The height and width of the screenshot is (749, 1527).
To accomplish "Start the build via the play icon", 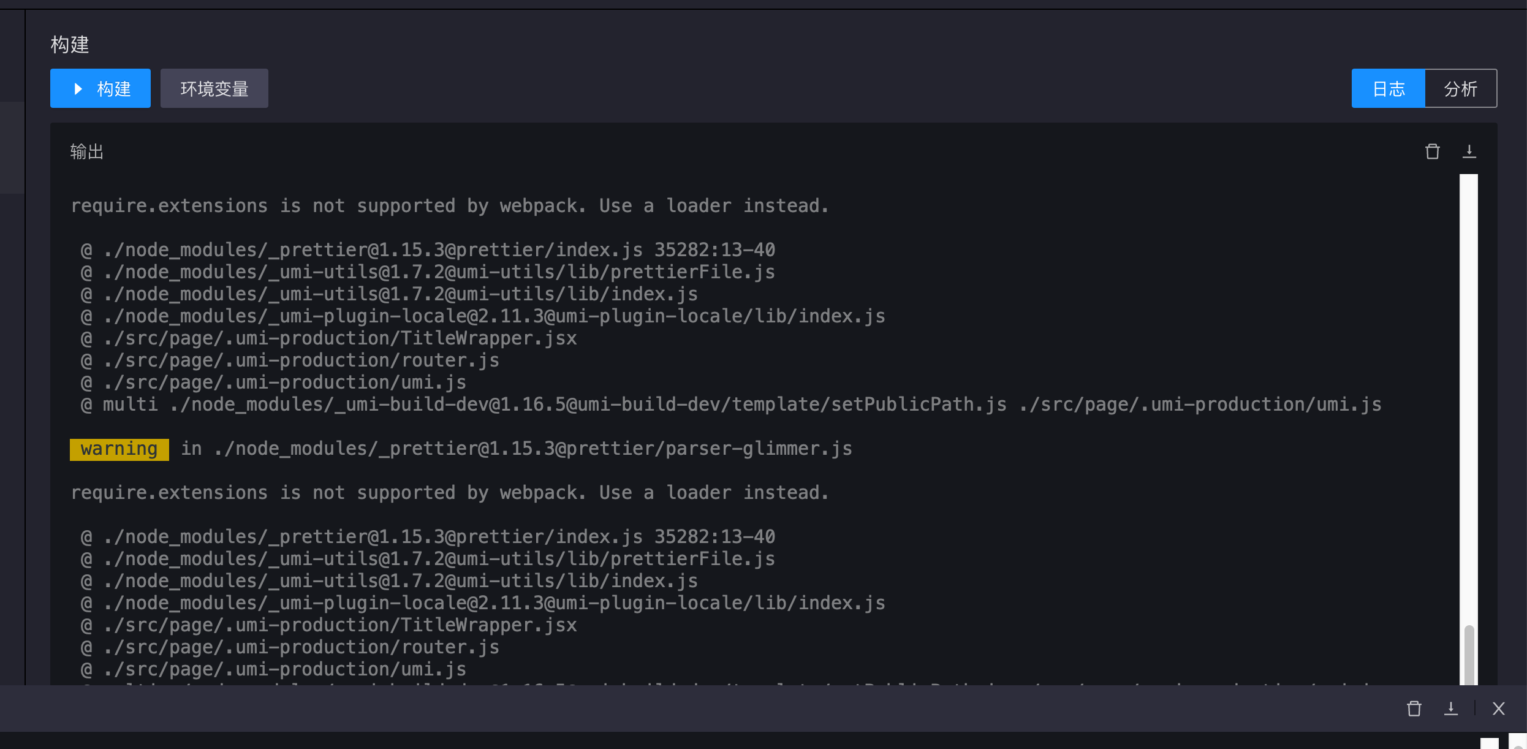I will pyautogui.click(x=78, y=88).
